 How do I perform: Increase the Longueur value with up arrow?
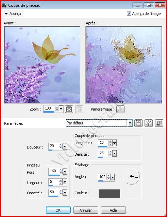point(110,141)
